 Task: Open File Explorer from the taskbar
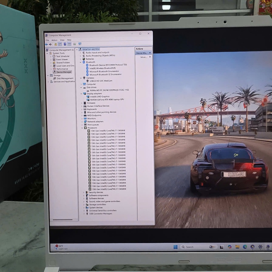pyautogui.click(x=237, y=247)
